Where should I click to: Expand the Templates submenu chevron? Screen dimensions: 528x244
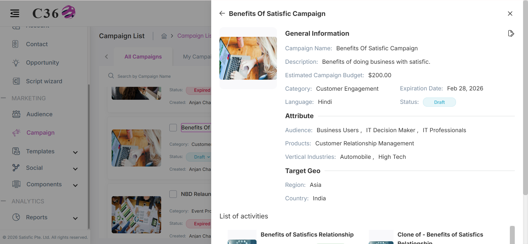(x=75, y=152)
